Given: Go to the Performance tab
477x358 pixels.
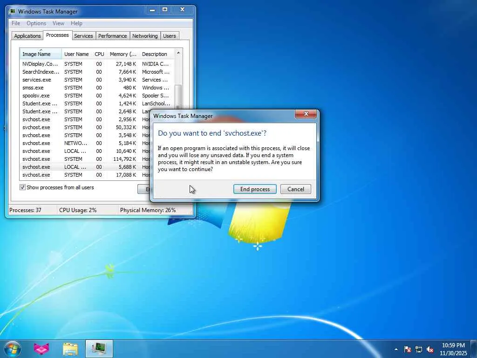Looking at the screenshot, I should [x=113, y=36].
